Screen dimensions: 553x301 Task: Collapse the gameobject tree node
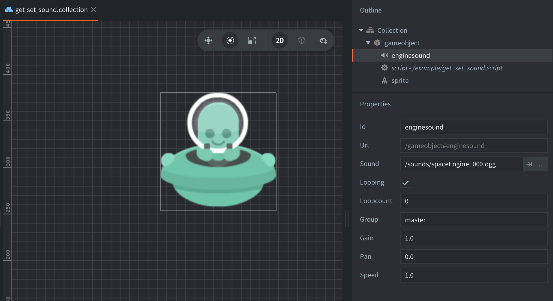[x=368, y=43]
